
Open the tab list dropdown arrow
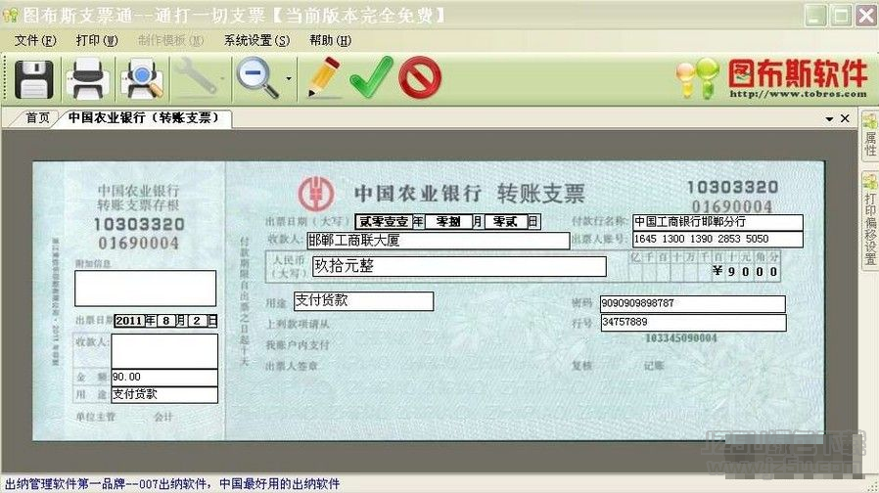click(830, 118)
